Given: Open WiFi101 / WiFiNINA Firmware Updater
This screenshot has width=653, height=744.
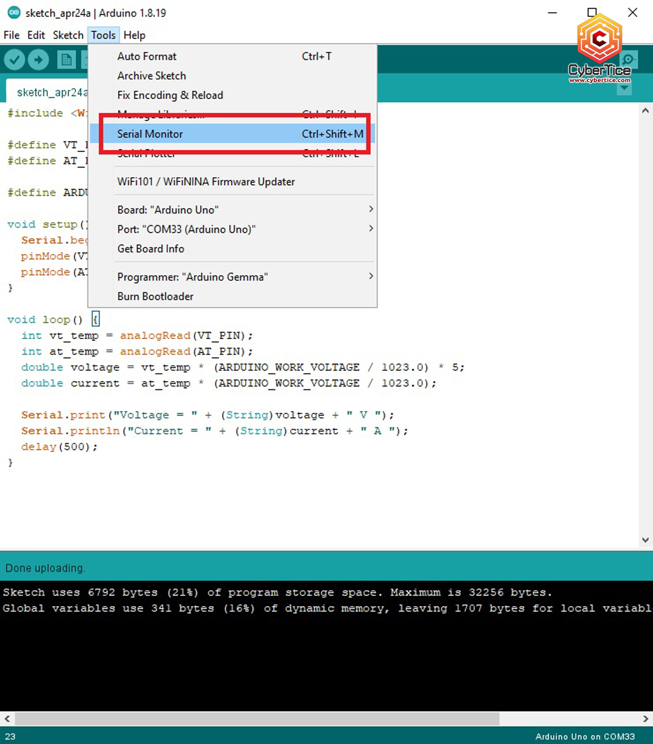Looking at the screenshot, I should tap(232, 182).
